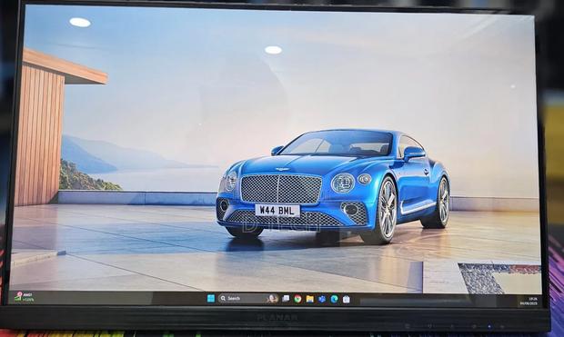The image size is (564, 337).
Task: Open the Windows Start menu
Action: 211,298
